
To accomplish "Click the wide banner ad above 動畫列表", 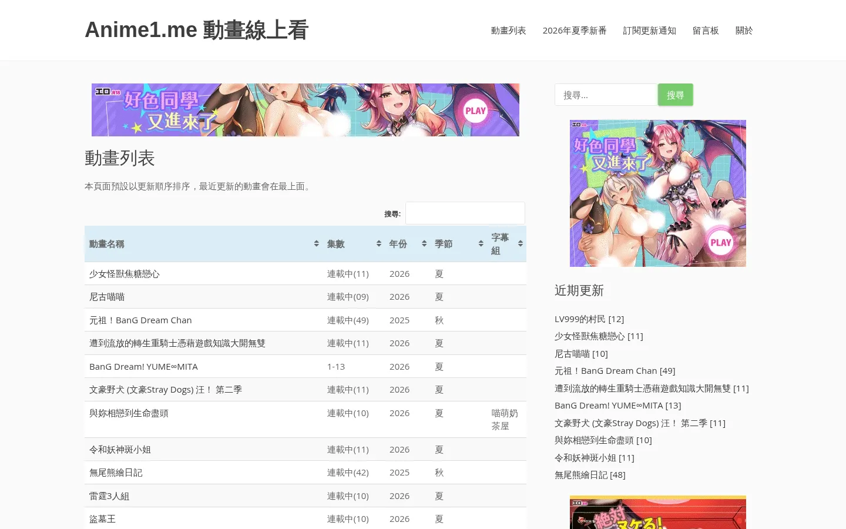I will tap(305, 110).
